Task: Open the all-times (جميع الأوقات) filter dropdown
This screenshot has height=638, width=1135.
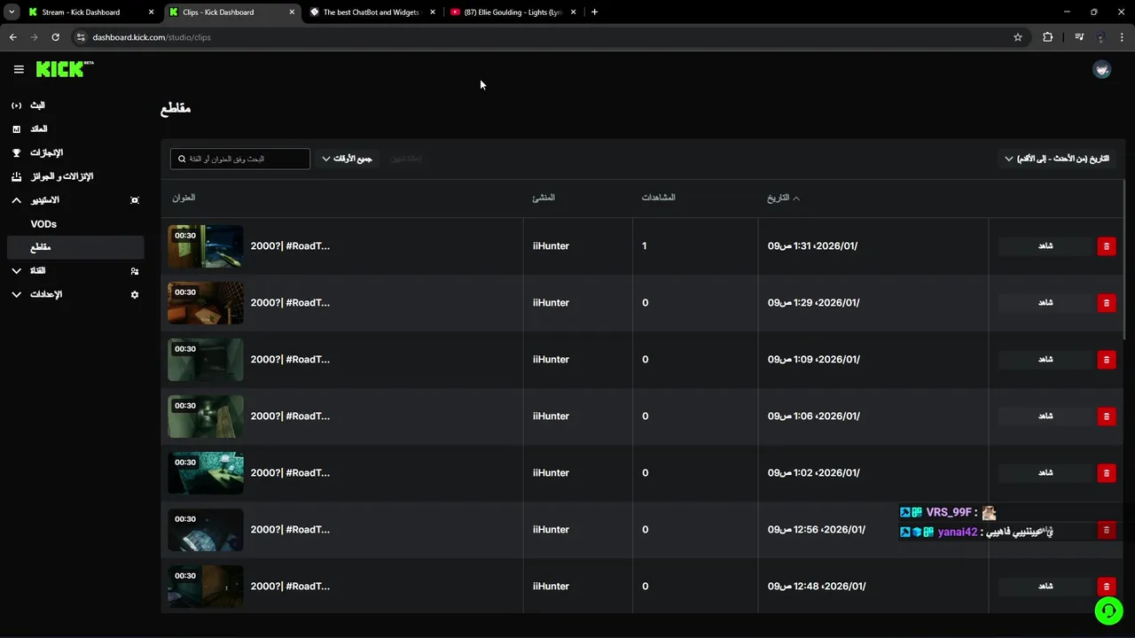Action: tap(347, 159)
